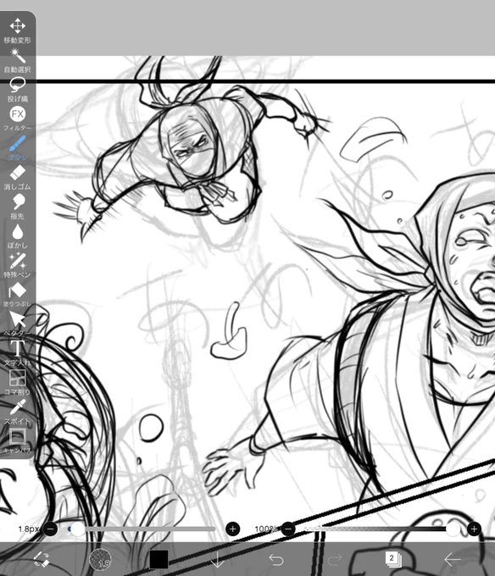Pick the 消しゴム eraser tool
495x576 pixels.
tap(17, 177)
